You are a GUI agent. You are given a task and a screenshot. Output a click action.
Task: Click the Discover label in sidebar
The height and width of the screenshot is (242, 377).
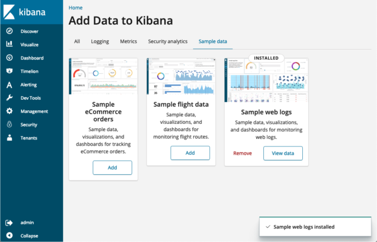(x=29, y=31)
